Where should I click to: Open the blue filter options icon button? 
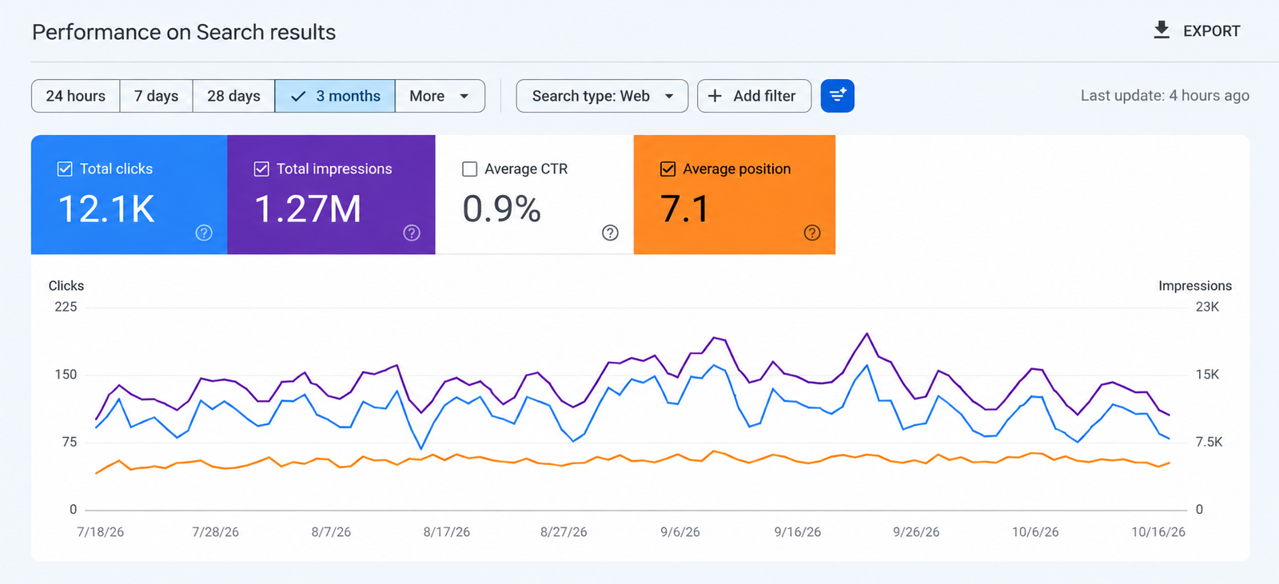[838, 96]
